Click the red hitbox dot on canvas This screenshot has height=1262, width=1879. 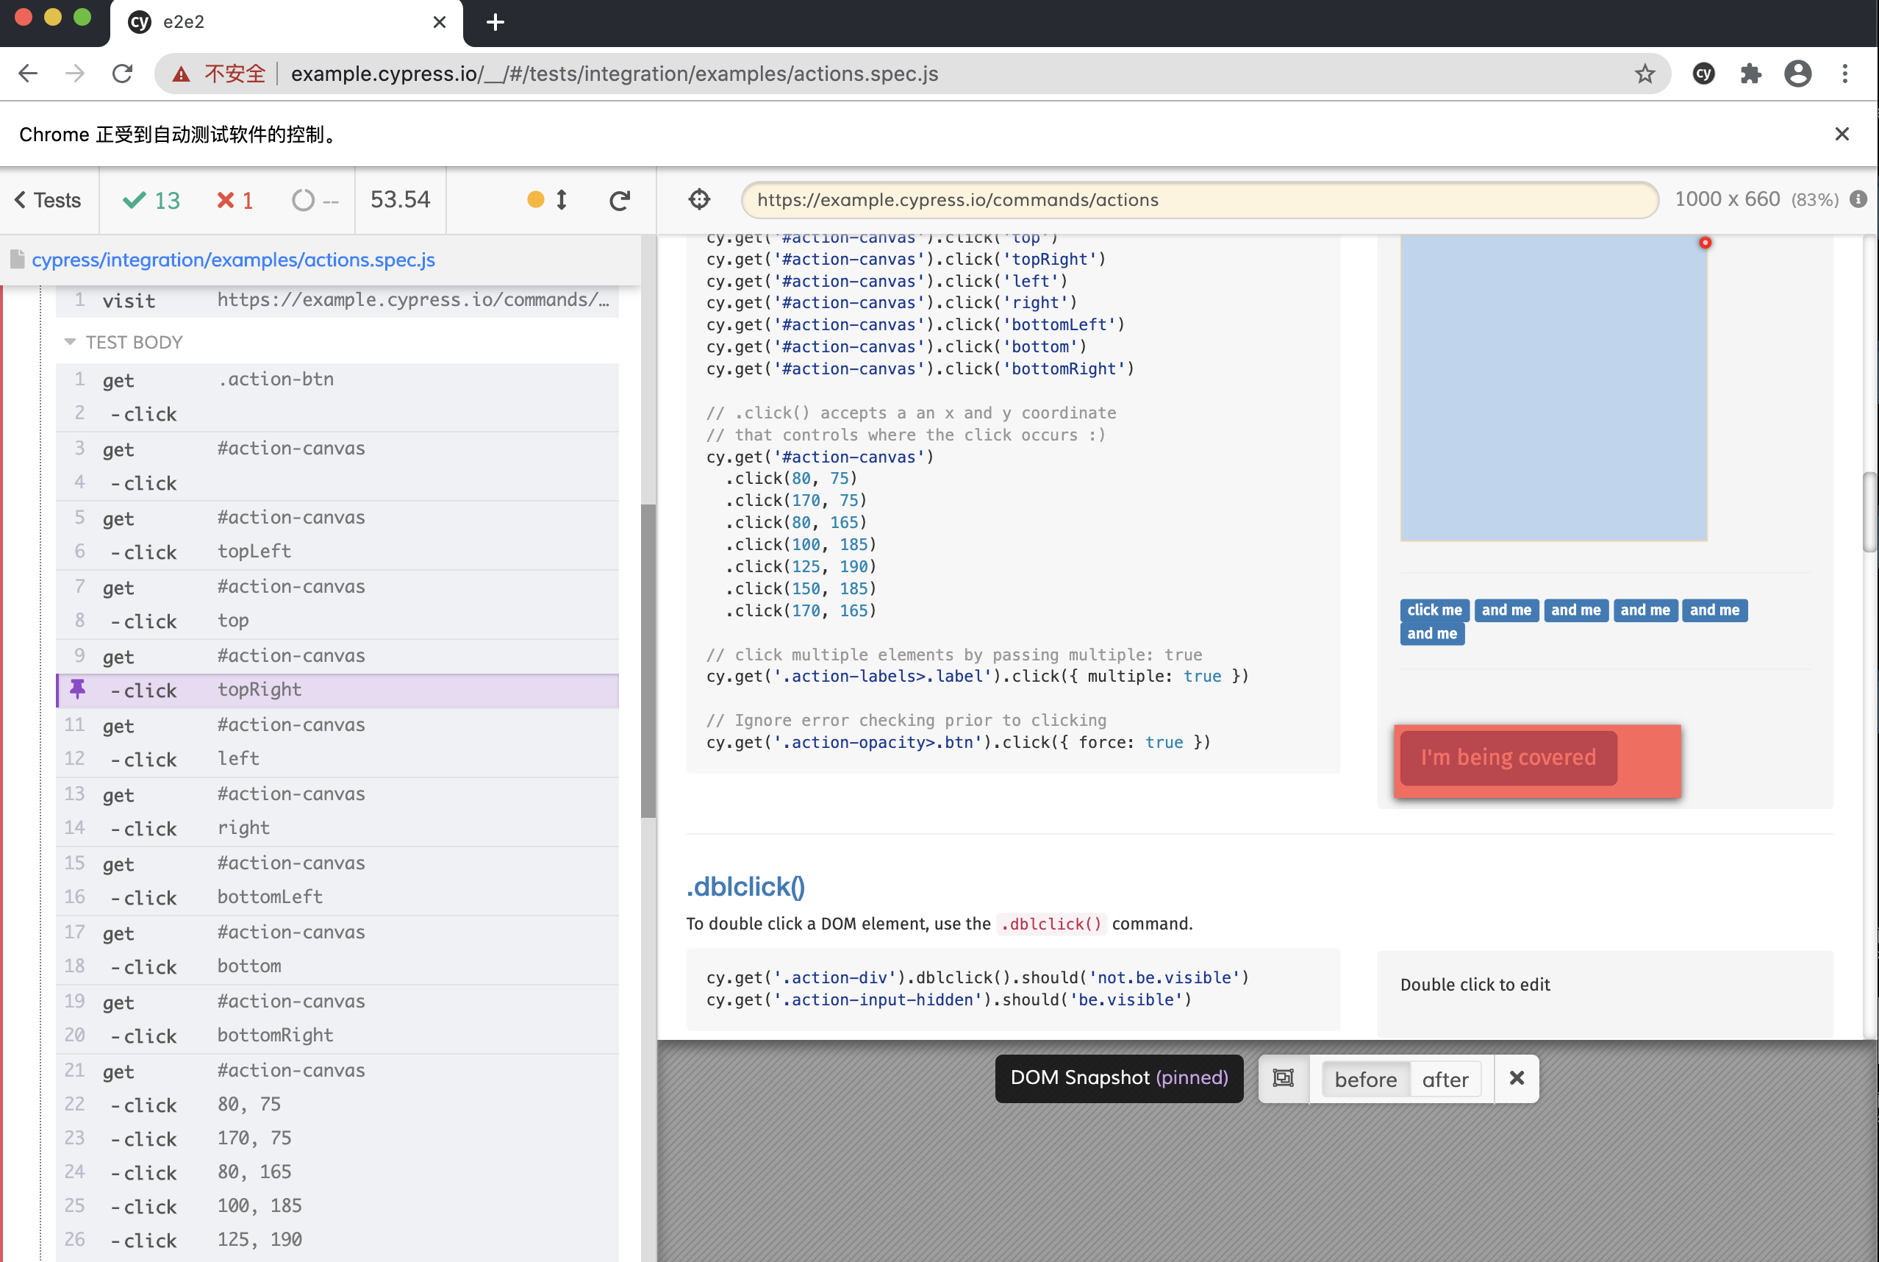click(x=1705, y=242)
